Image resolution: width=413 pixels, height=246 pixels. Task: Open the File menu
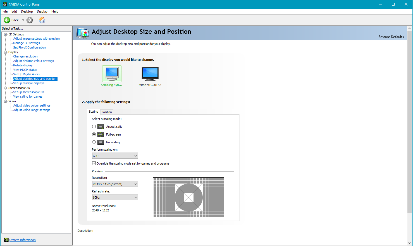[x=5, y=11]
